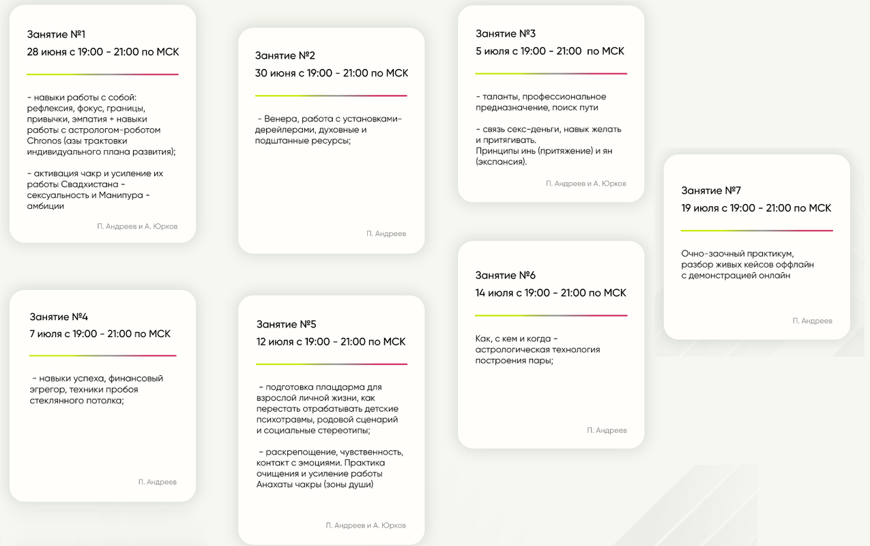Click the "7 июля" time line
This screenshot has height=546, width=870.
100,334
